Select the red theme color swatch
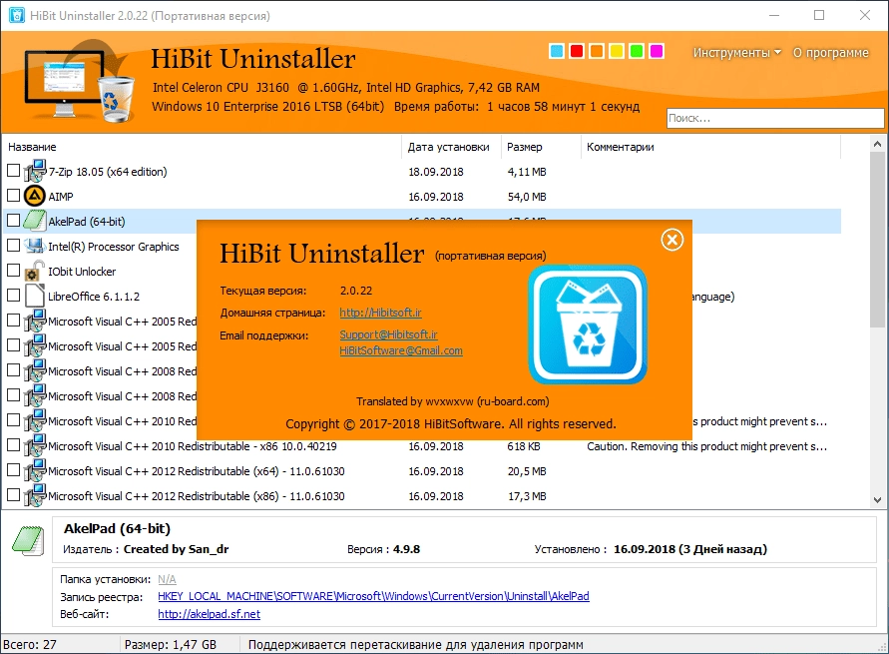889x654 pixels. coord(577,51)
